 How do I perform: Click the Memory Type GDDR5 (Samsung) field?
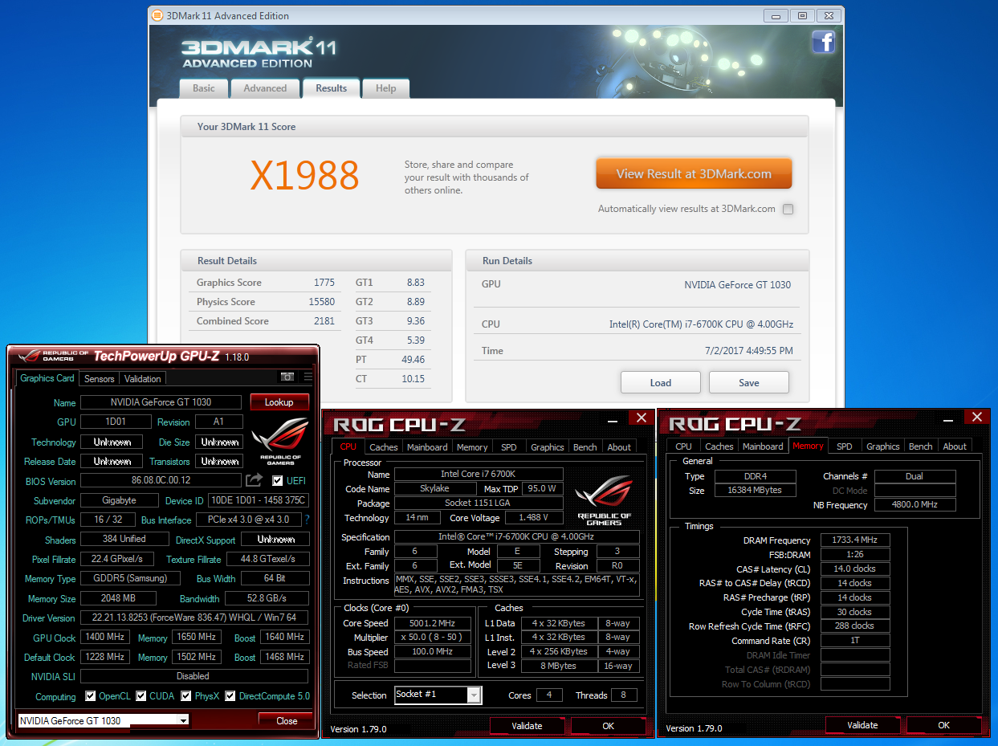pos(131,579)
